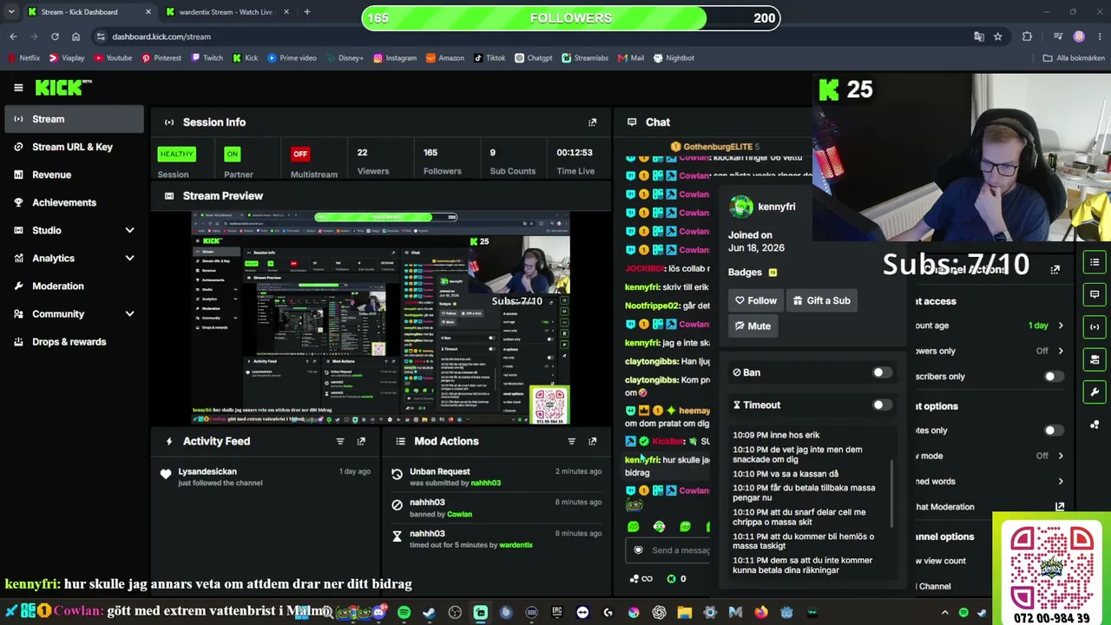
Task: Open File Explorer from the taskbar
Action: click(684, 613)
